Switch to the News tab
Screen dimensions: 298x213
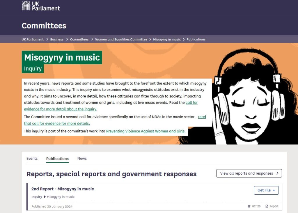(x=82, y=159)
